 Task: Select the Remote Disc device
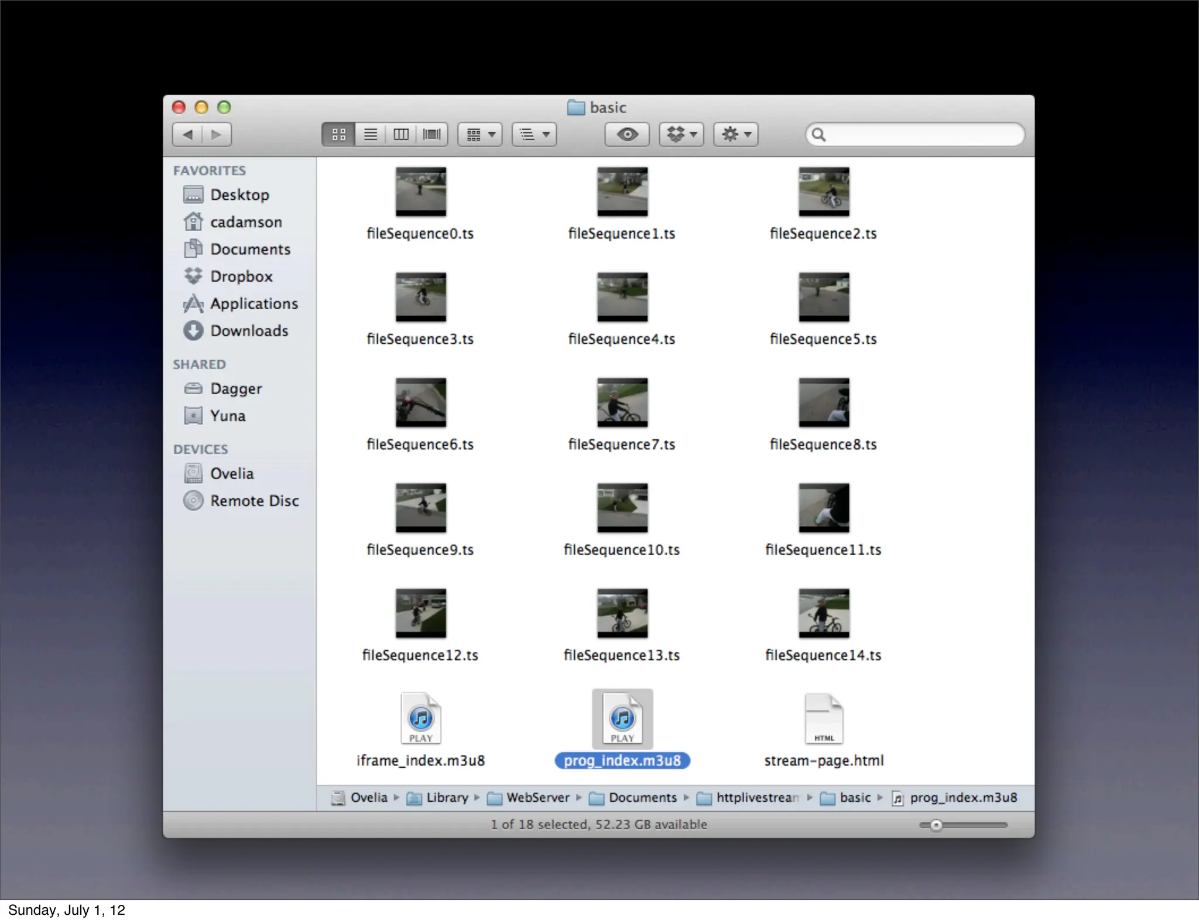point(254,501)
